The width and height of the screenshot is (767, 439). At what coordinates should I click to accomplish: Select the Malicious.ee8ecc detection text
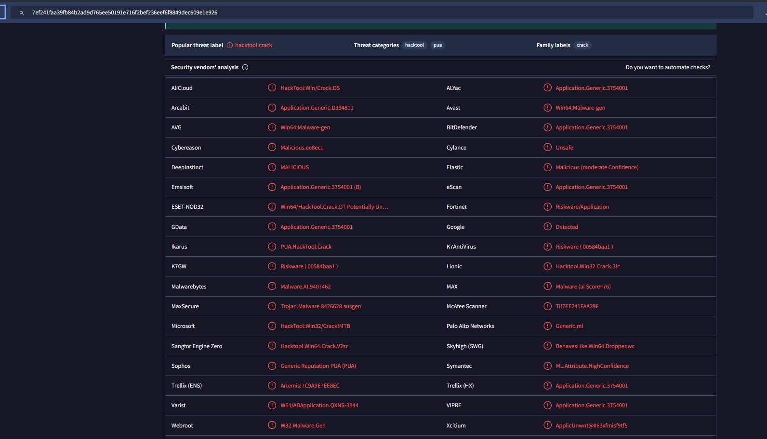pyautogui.click(x=302, y=148)
